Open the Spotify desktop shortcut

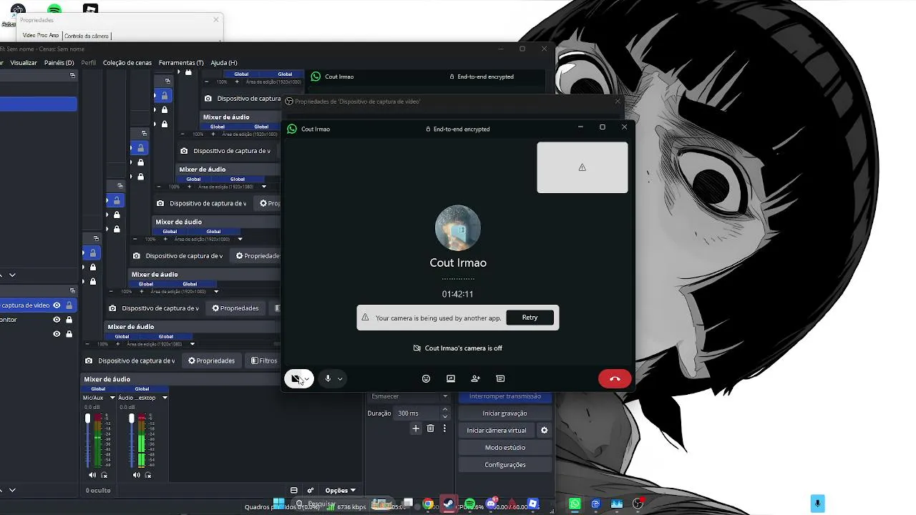[x=54, y=9]
